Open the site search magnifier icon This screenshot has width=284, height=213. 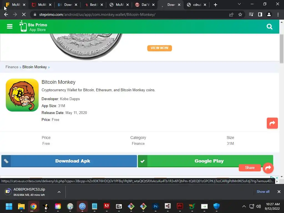(270, 27)
